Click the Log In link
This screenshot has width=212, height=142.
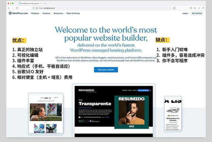pos(185,13)
